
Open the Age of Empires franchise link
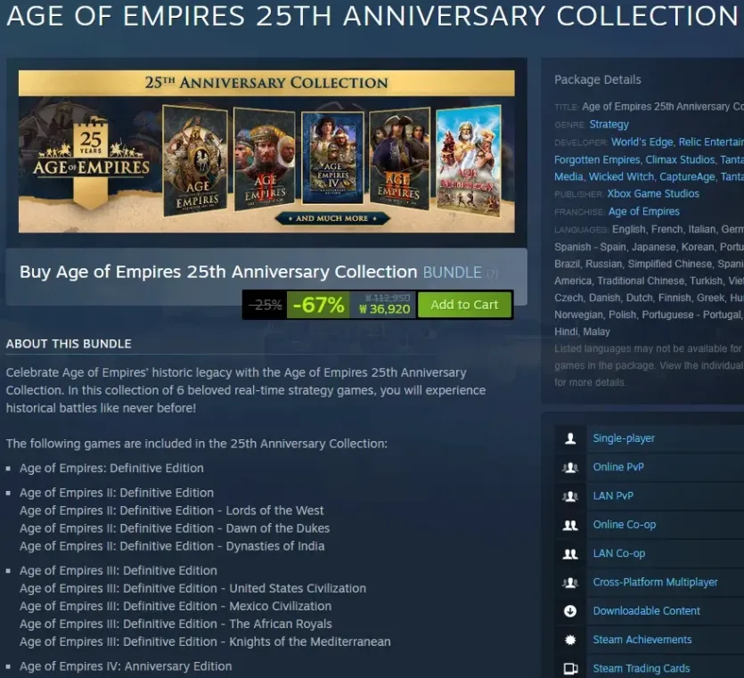pyautogui.click(x=644, y=212)
